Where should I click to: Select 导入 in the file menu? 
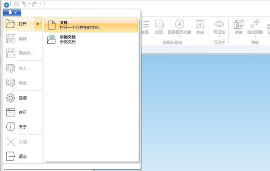22,68
